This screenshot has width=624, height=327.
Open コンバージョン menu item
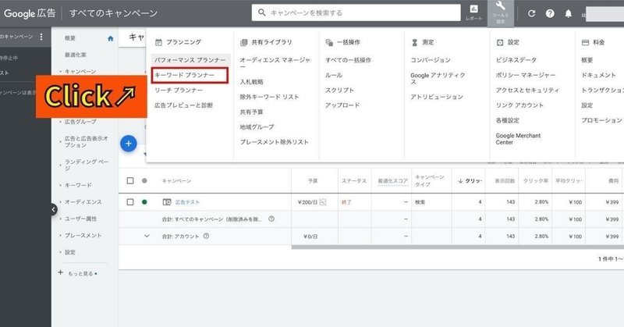[431, 60]
